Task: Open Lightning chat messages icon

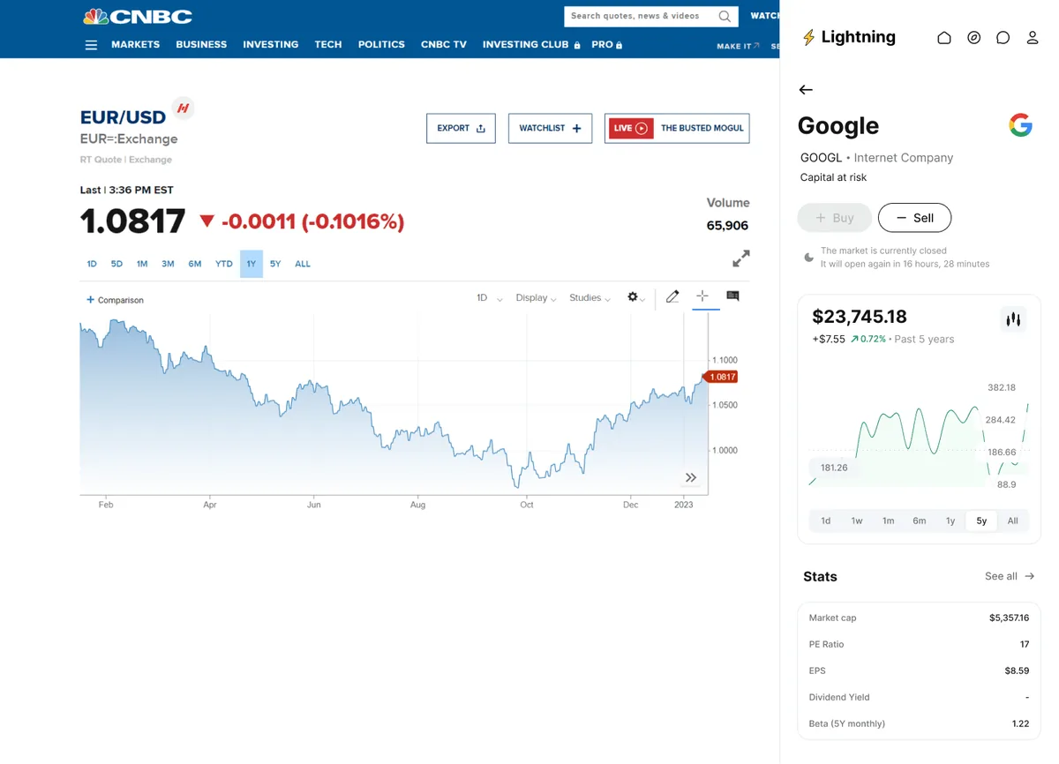Action: (x=1003, y=38)
